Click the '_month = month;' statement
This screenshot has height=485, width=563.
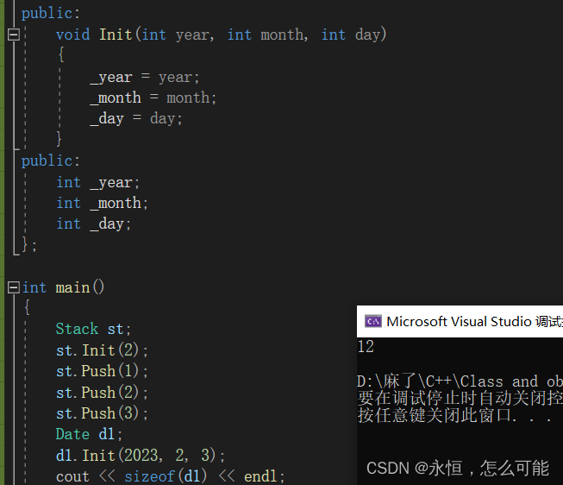pyautogui.click(x=153, y=98)
